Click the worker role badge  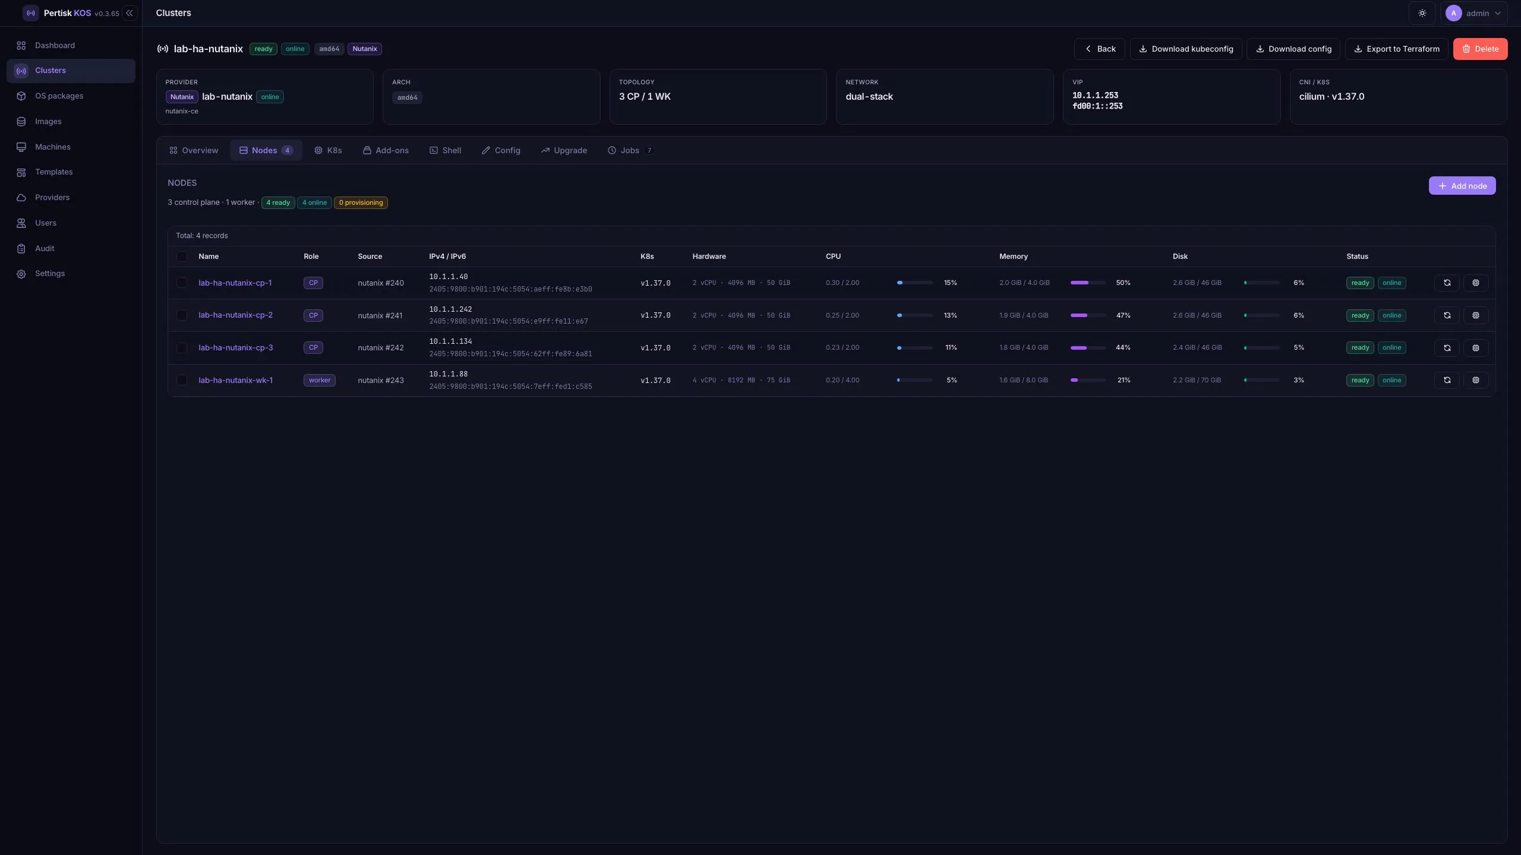click(320, 380)
